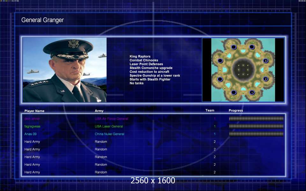This screenshot has height=191, width=306.
Task: Click start position marker 2 on minimap
Action: [266, 79]
